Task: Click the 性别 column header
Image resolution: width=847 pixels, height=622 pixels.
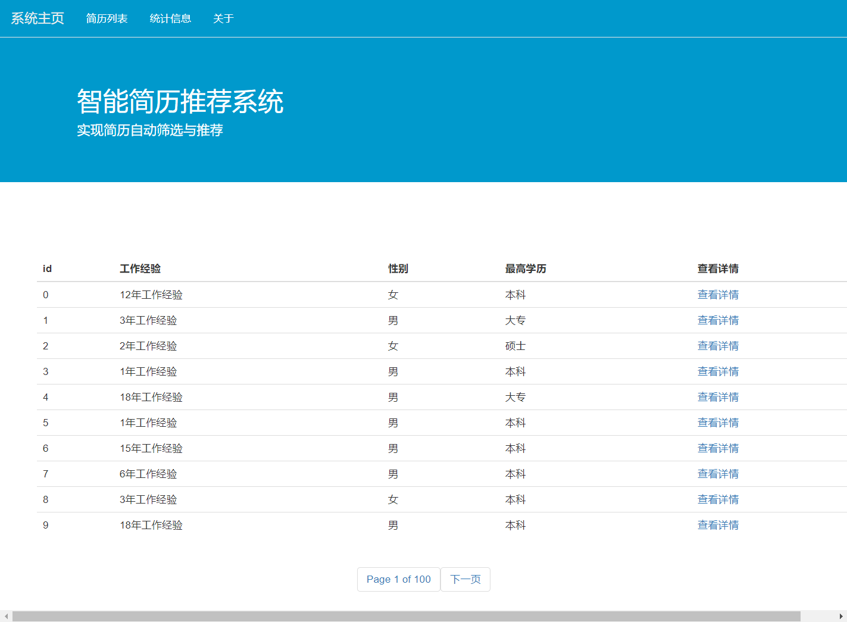Action: click(398, 268)
